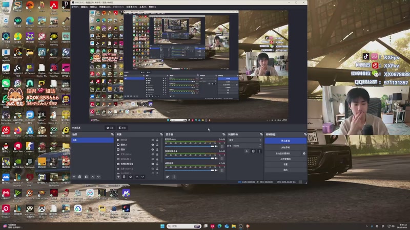The image size is (410, 230).
Task: Select the highlighted scene in the Scenes list
Action: tap(93, 140)
